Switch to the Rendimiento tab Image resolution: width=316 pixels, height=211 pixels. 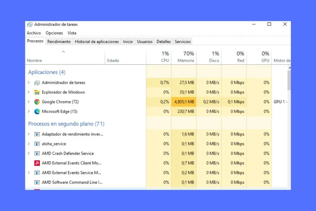coord(59,42)
